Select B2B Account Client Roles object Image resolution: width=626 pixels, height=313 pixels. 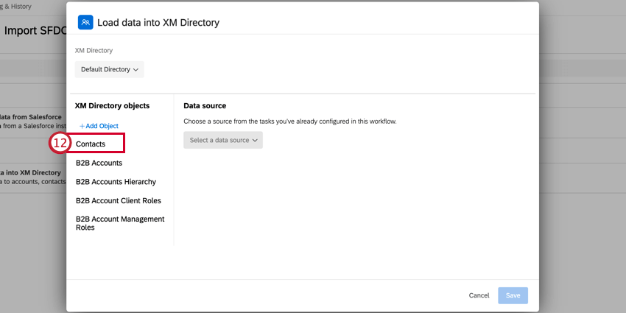tap(118, 200)
